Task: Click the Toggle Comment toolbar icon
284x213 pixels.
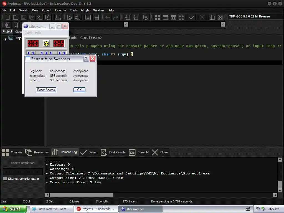Action: pyautogui.click(x=146, y=17)
